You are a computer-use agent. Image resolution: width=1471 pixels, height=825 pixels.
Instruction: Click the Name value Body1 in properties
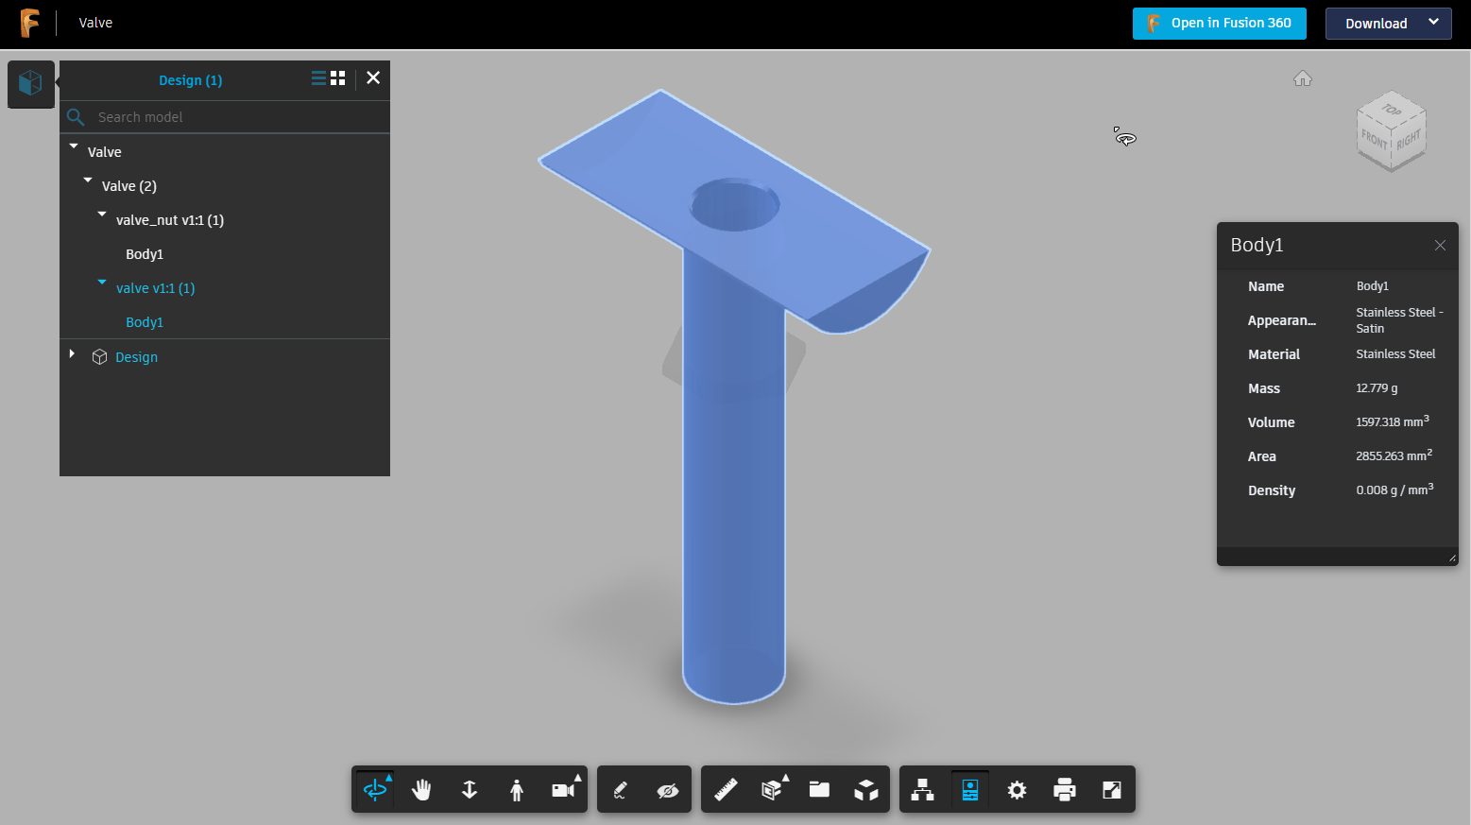[1372, 286]
